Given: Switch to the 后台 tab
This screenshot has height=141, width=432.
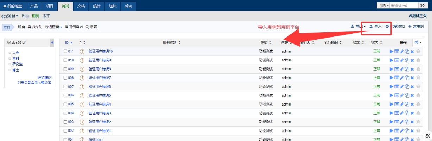Looking at the screenshot, I should click(x=127, y=6).
